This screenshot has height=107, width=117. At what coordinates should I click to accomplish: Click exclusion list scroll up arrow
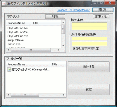(63, 22)
